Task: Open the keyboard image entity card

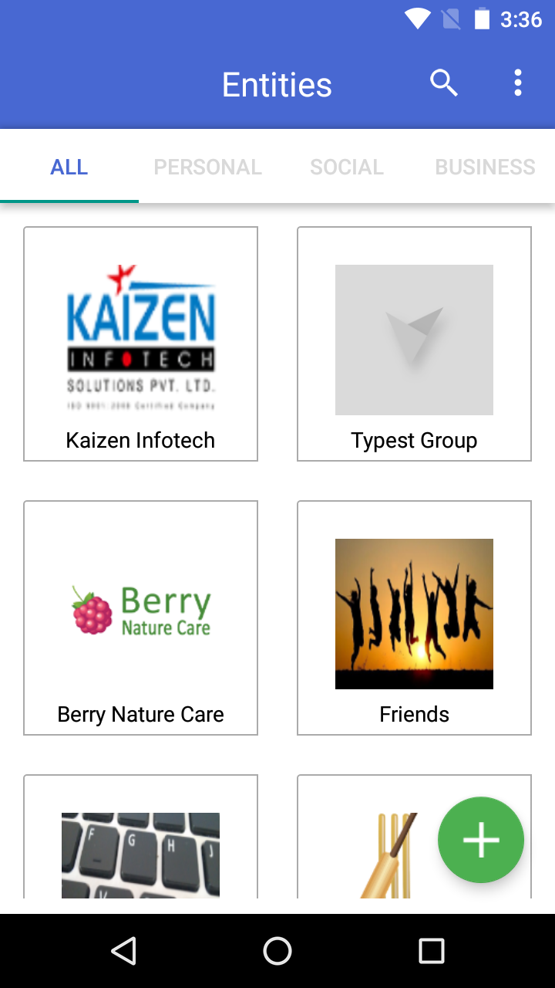Action: 140,837
